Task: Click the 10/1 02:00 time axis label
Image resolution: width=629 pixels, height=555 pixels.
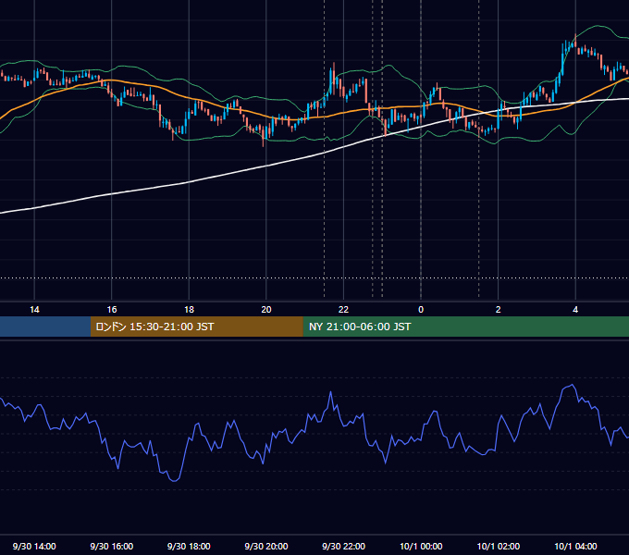Action: (499, 546)
